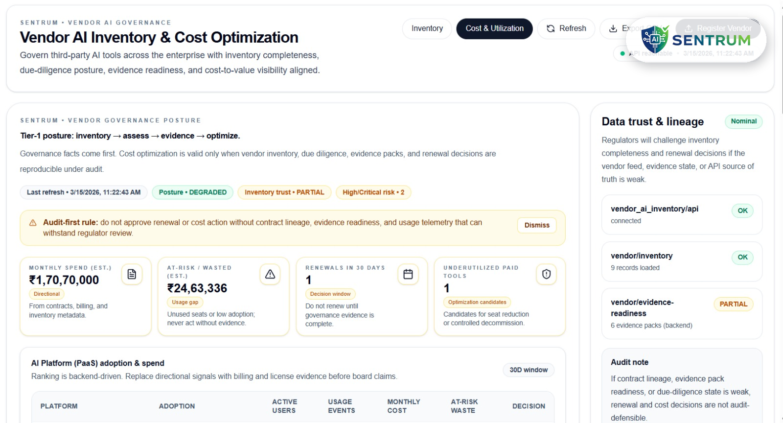Click the AT-RISK WASTE column header
Viewport: 783px width, 423px height.
(x=464, y=406)
